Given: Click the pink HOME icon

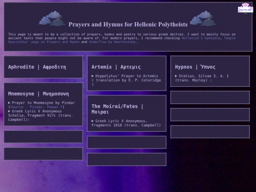Looking at the screenshot, I should (x=246, y=8).
